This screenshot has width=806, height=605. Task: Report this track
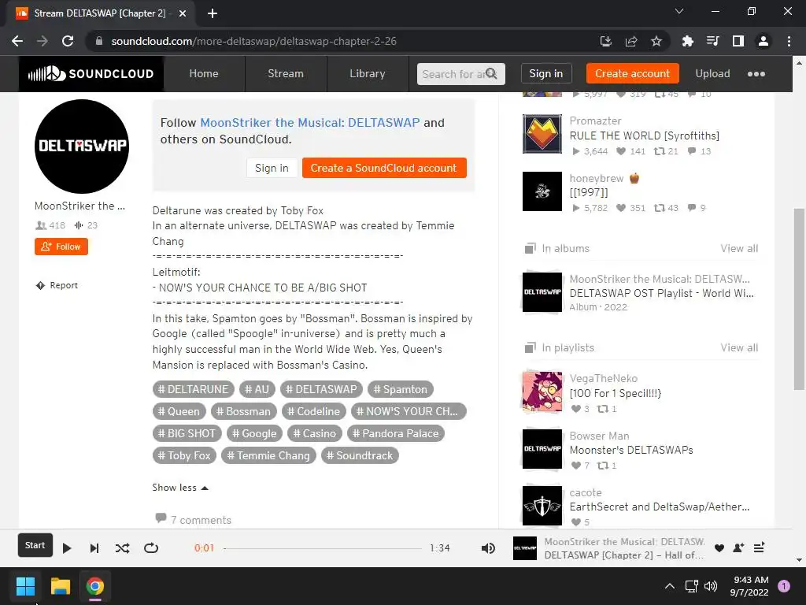pyautogui.click(x=57, y=285)
